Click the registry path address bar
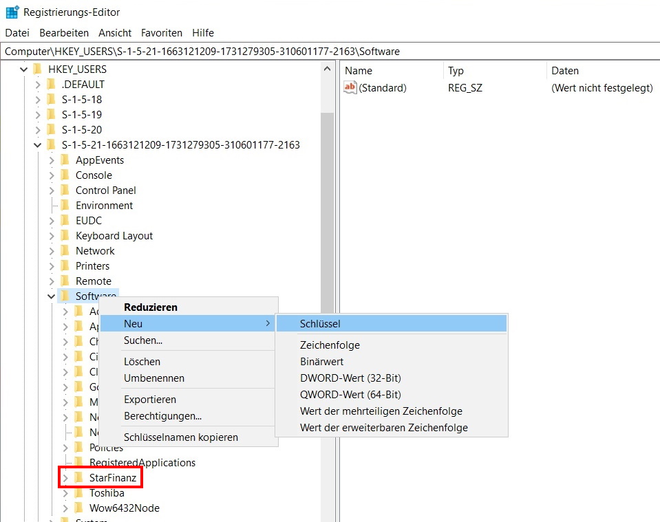 click(330, 52)
